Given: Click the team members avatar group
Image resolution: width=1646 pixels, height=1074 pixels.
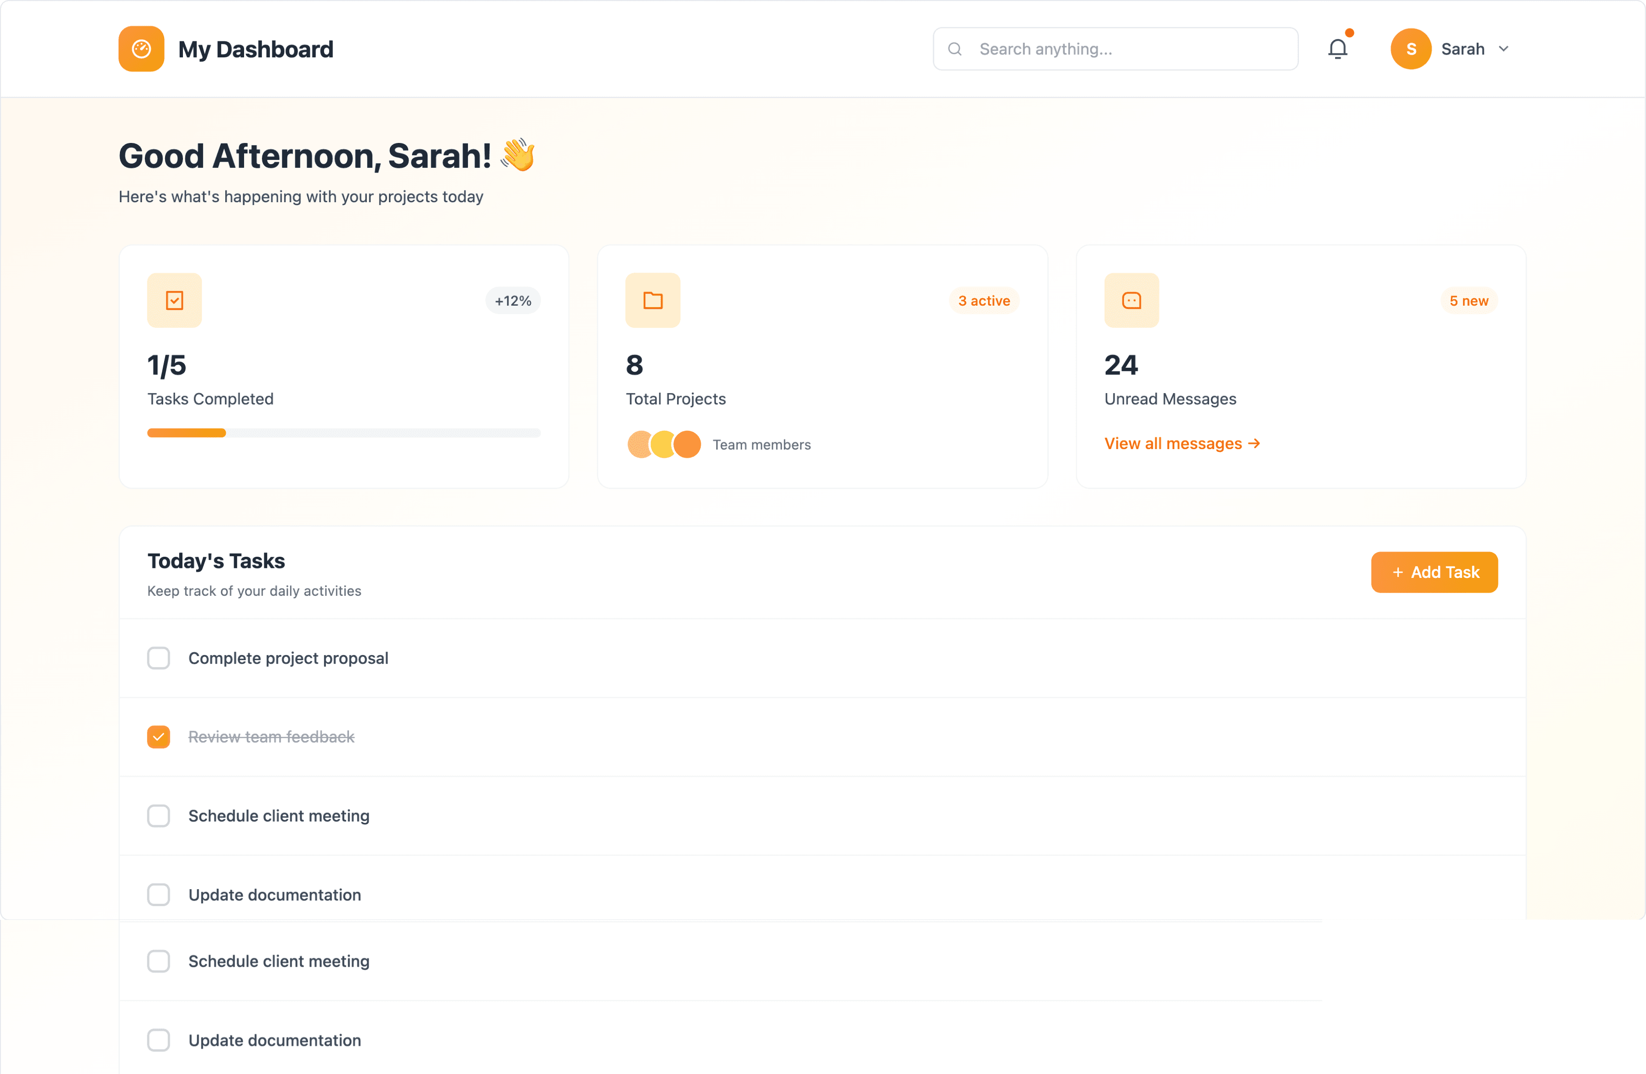Looking at the screenshot, I should pyautogui.click(x=663, y=444).
